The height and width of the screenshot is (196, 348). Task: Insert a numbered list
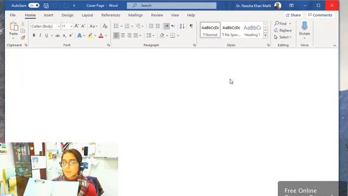[127, 26]
